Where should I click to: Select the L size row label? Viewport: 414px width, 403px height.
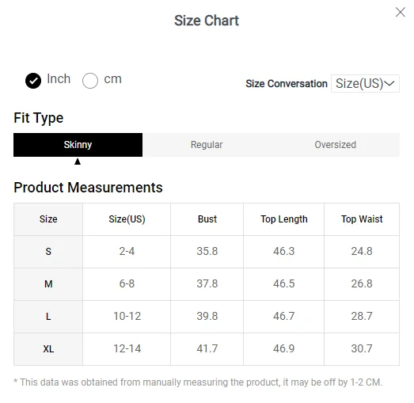48,317
